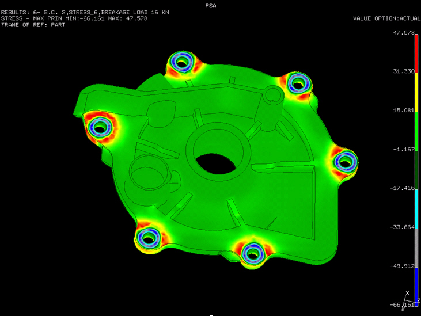
Task: Pick the left-side bolt hole
Action: coord(100,126)
